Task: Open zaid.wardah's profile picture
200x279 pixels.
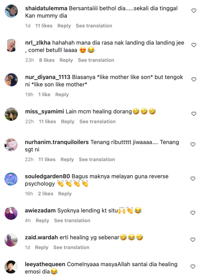Action: click(x=11, y=240)
